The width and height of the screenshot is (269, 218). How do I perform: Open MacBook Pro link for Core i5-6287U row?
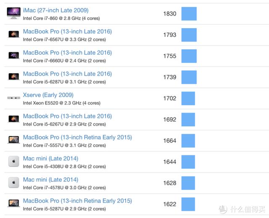tap(67, 74)
